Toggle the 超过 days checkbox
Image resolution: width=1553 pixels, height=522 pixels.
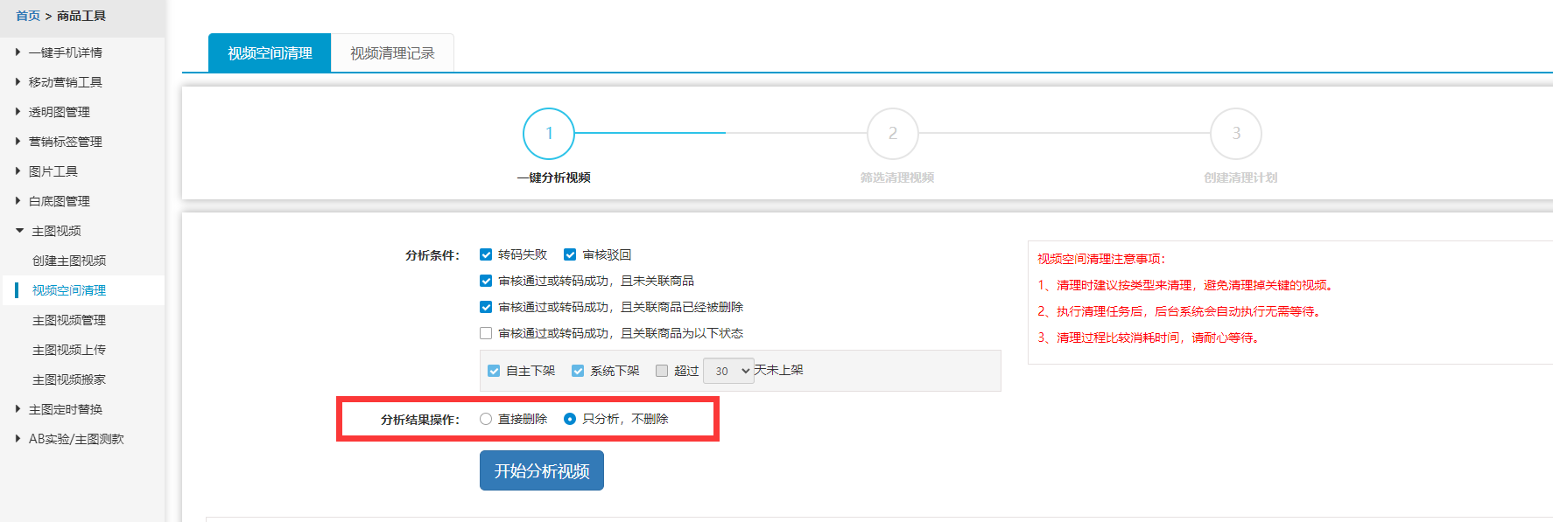click(x=662, y=371)
